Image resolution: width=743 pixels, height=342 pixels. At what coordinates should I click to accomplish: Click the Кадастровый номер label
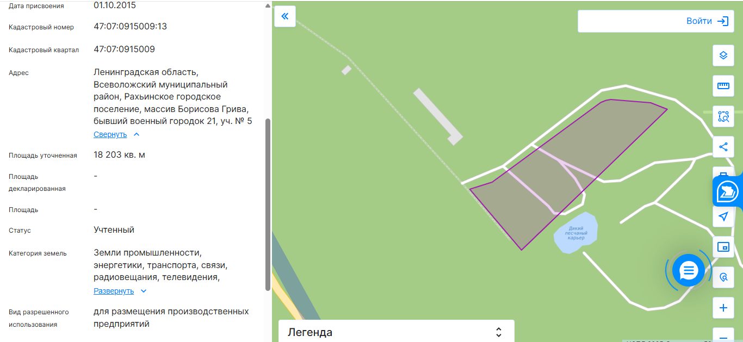tap(41, 27)
